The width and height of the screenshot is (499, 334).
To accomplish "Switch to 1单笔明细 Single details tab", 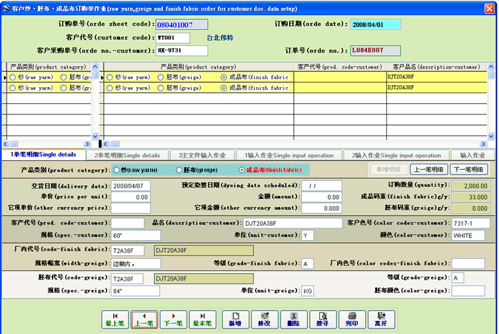I will pyautogui.click(x=43, y=155).
